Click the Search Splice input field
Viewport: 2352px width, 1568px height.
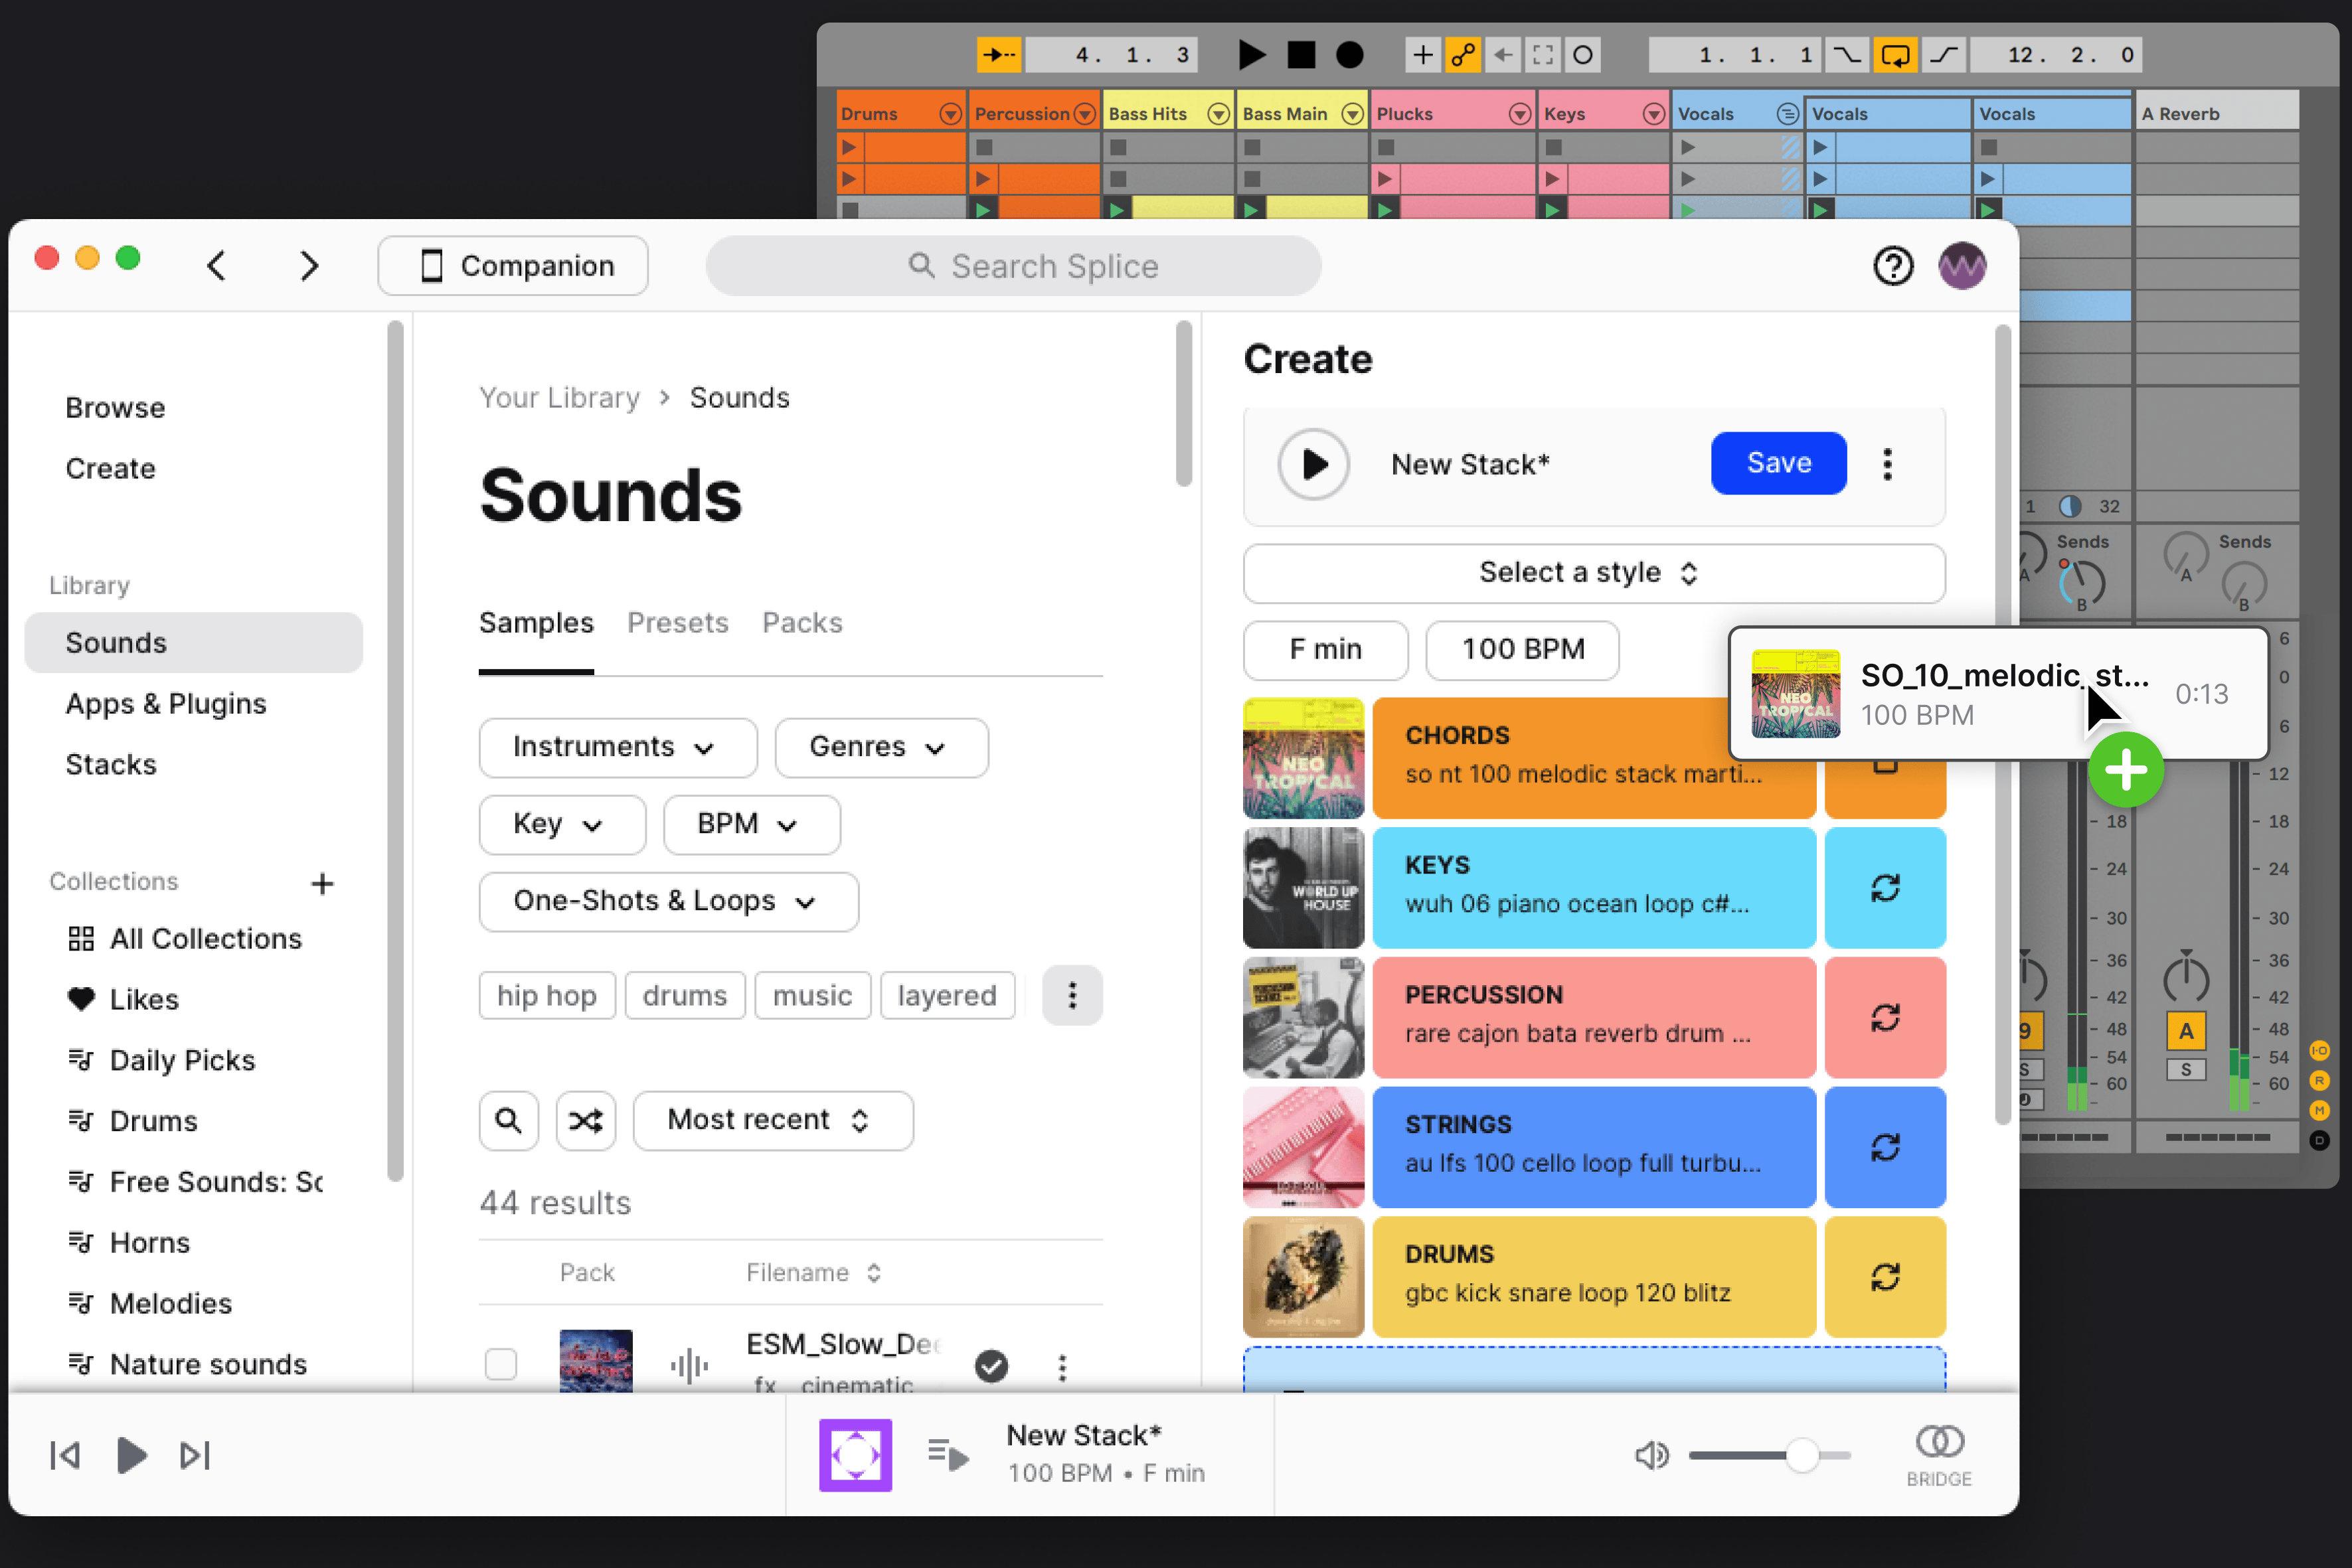point(1013,266)
